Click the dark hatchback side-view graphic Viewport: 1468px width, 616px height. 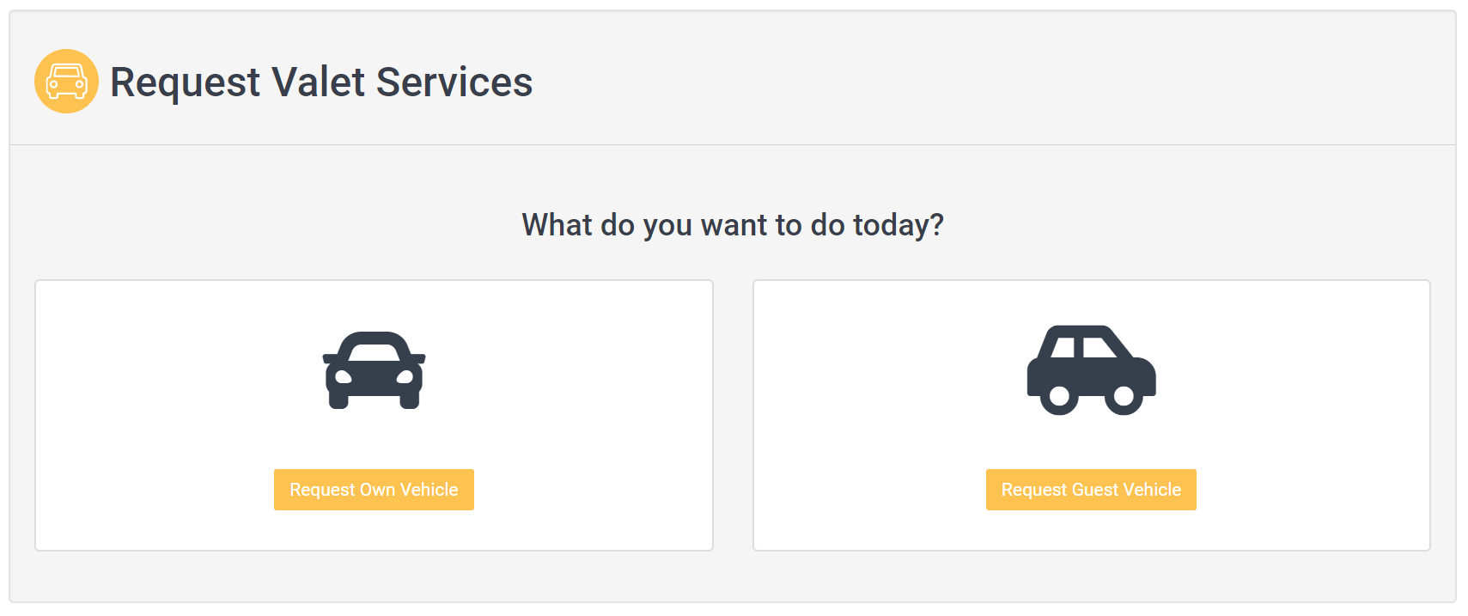pyautogui.click(x=1091, y=370)
